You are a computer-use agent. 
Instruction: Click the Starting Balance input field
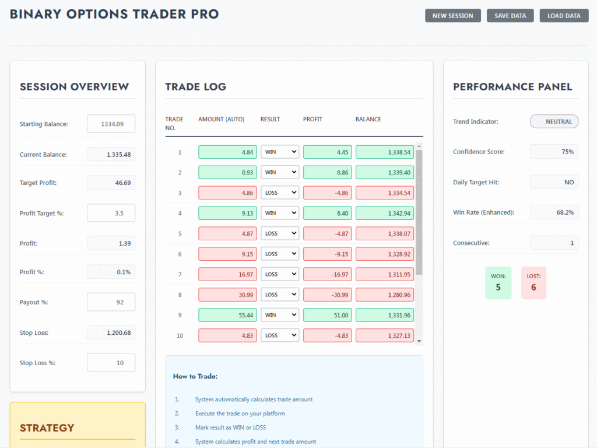[111, 124]
